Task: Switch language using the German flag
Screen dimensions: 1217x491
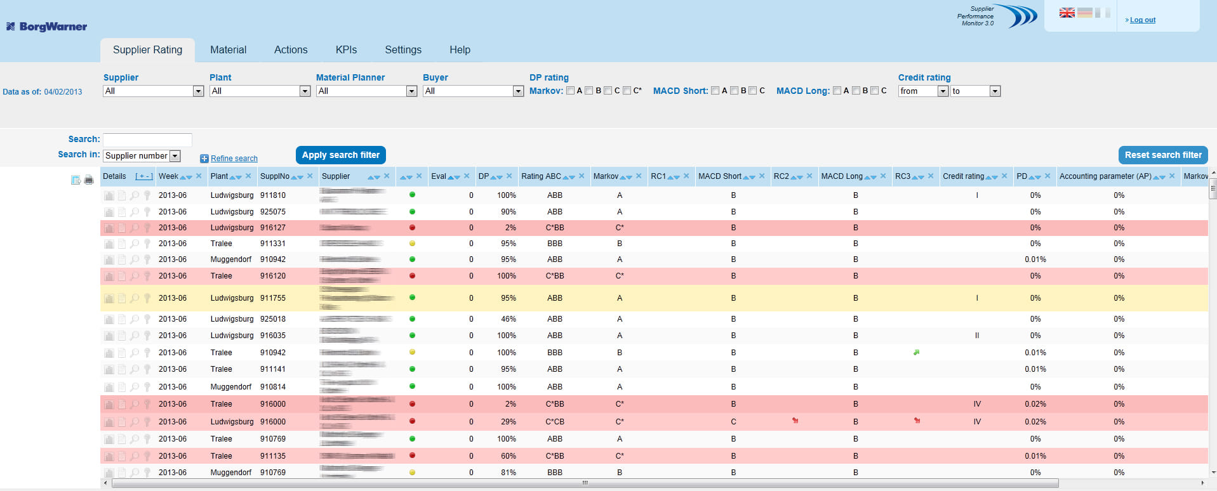Action: pos(1085,13)
